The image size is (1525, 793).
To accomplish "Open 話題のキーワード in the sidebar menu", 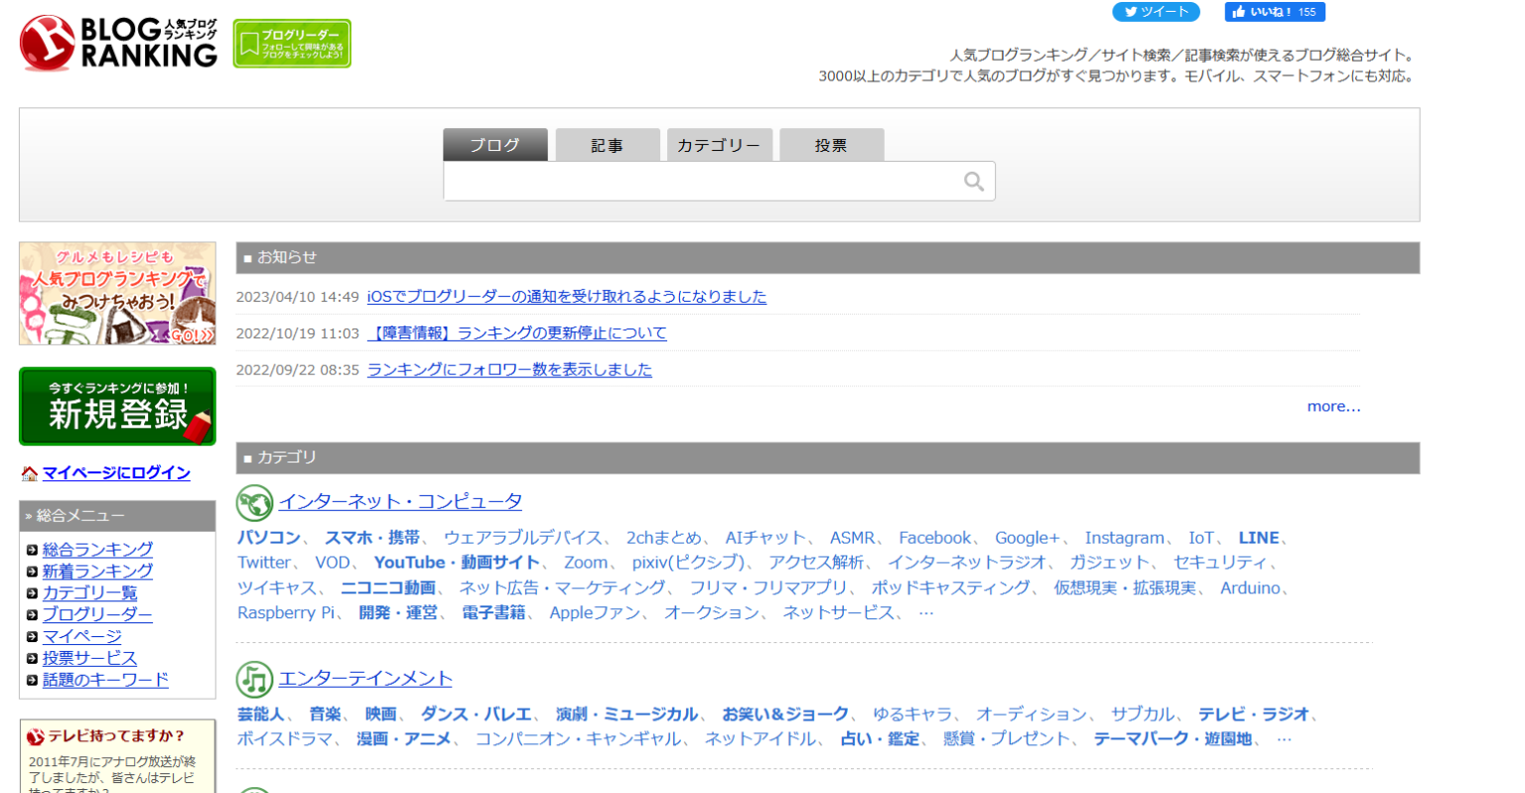I will pos(105,680).
